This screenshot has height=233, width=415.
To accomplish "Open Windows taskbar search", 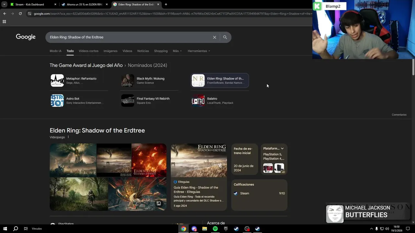I will pyautogui.click(x=15, y=229).
